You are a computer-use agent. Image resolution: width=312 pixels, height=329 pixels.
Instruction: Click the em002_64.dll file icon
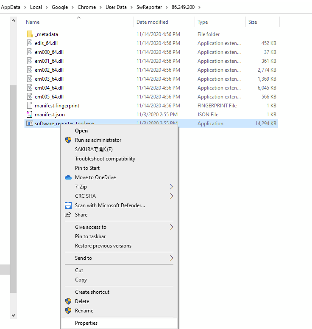point(30,70)
